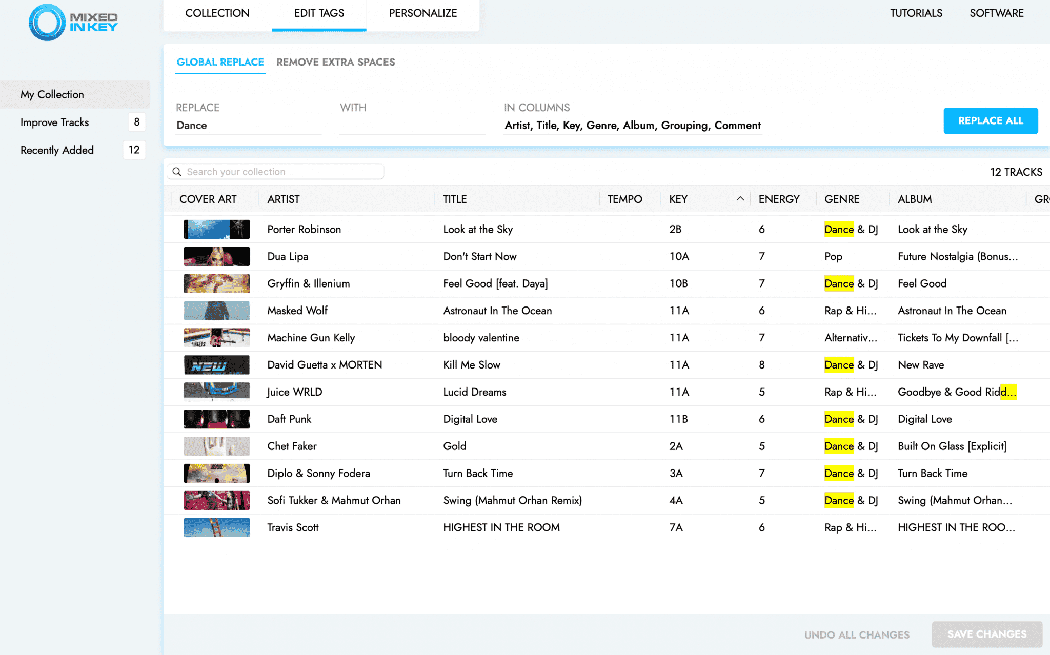This screenshot has height=655, width=1050.
Task: Click the Tutorials link
Action: [916, 13]
